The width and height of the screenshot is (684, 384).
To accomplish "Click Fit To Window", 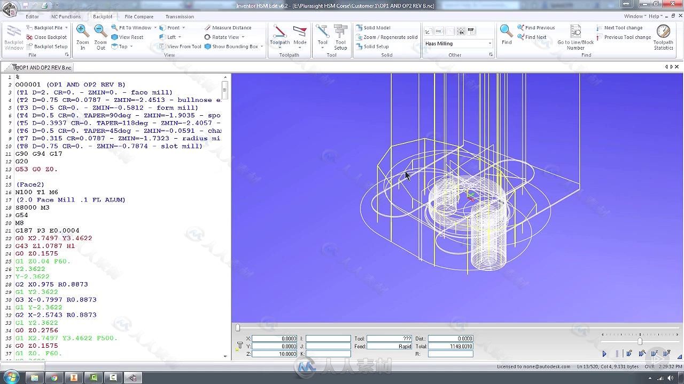I will click(131, 28).
